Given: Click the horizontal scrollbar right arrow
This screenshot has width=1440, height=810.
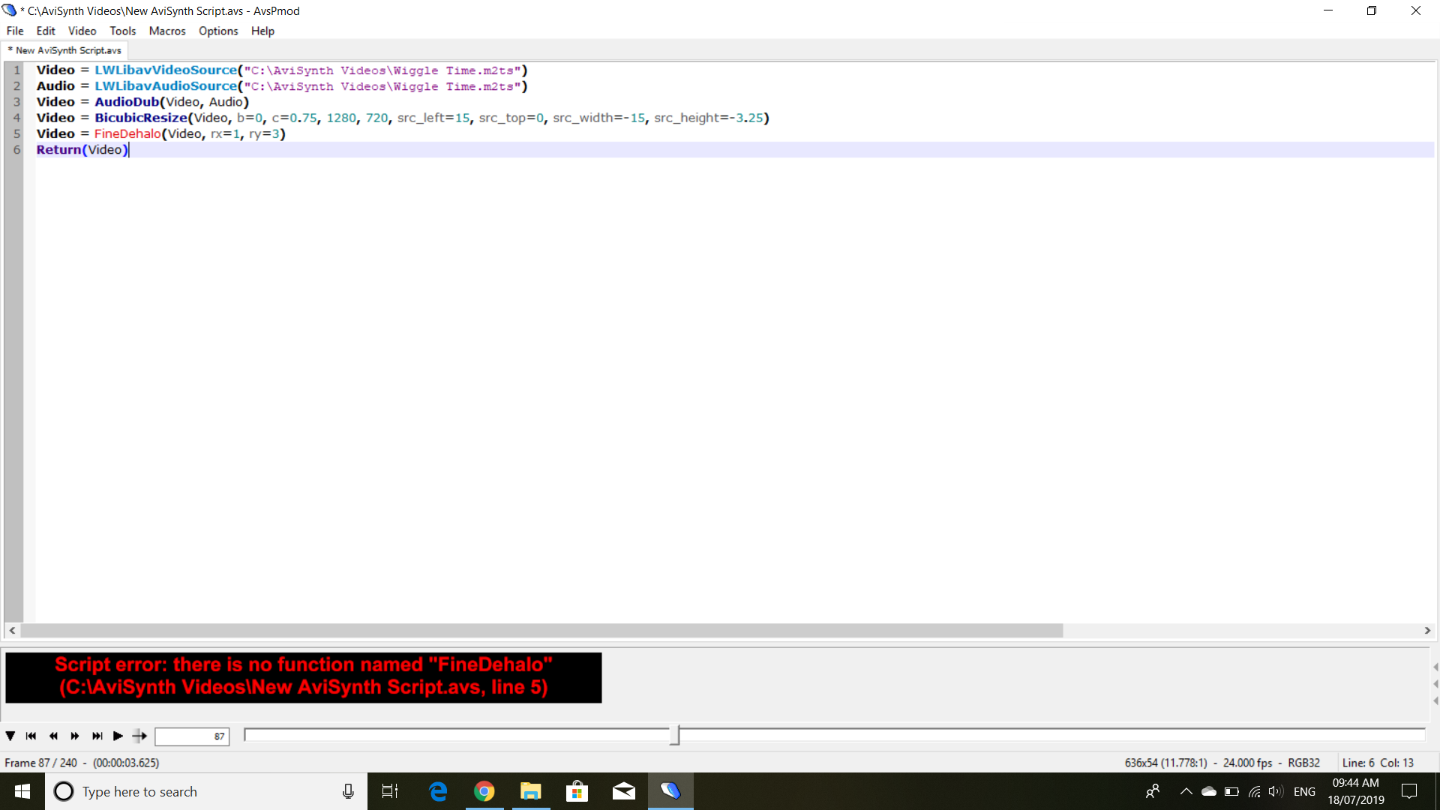Looking at the screenshot, I should [1427, 631].
